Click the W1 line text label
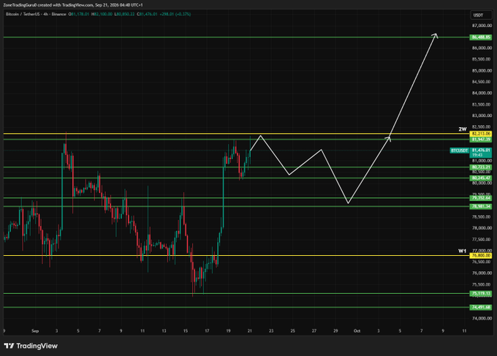The height and width of the screenshot is (356, 497). 463,251
